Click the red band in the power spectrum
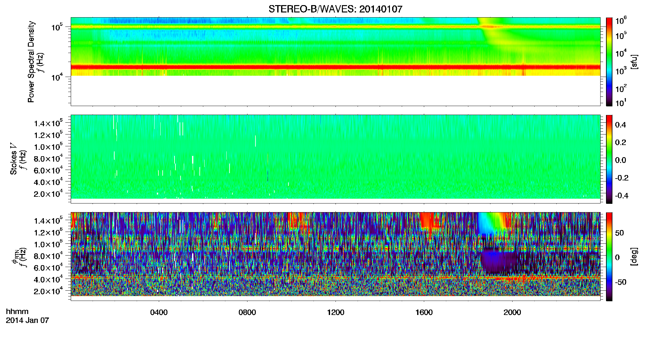Image resolution: width=671 pixels, height=345 pixels. 335,67
